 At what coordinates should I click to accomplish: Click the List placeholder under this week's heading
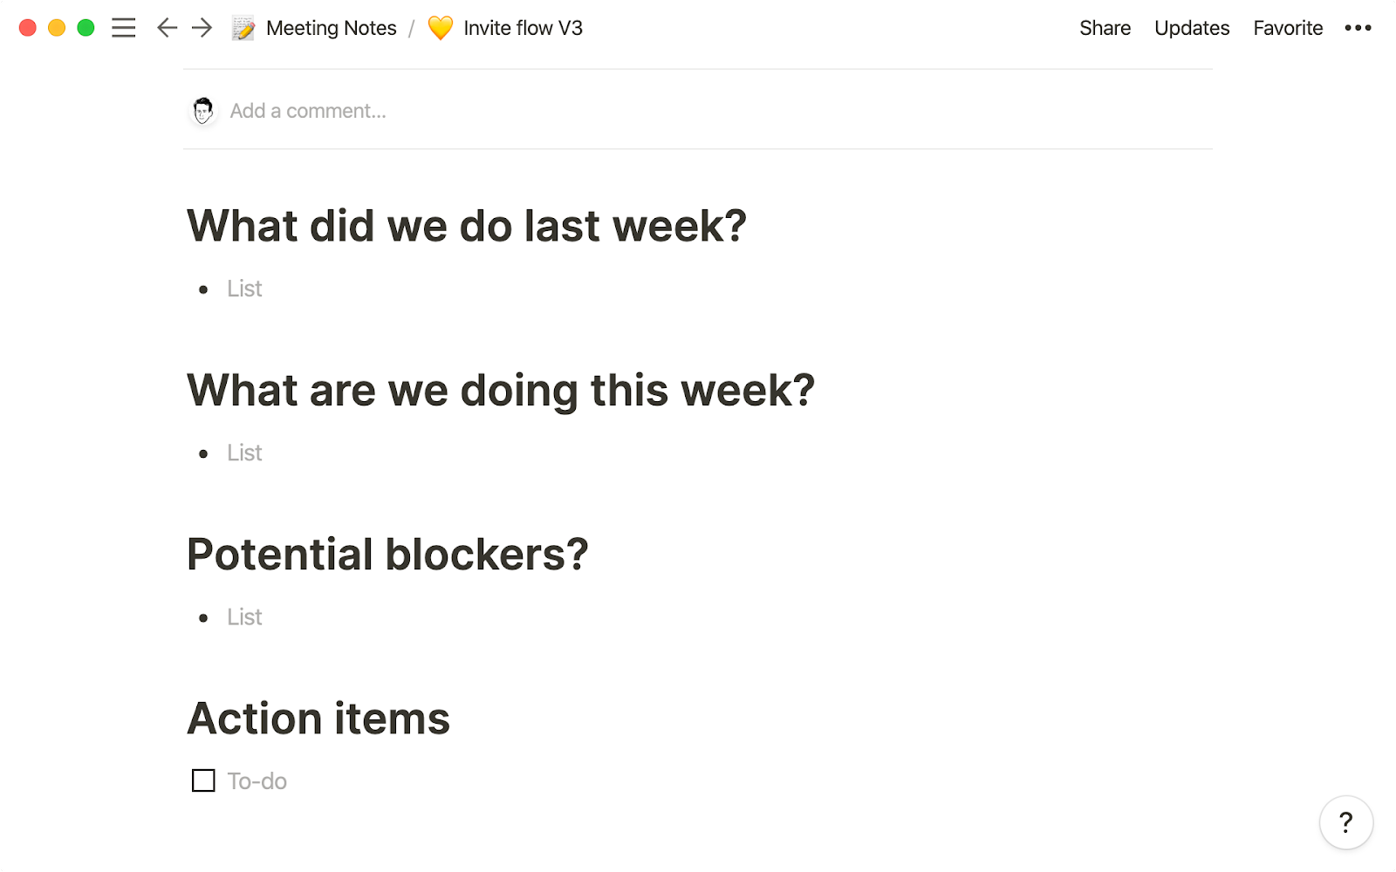(x=243, y=452)
